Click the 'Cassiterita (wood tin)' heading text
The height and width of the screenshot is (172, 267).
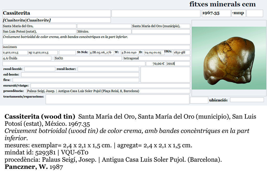coord(40,117)
